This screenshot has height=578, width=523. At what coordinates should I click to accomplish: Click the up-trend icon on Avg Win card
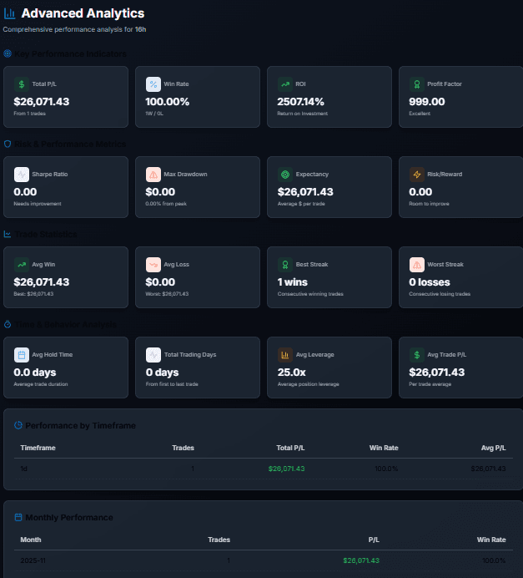[x=22, y=264]
